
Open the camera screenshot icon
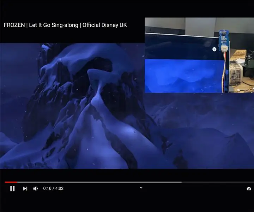pyautogui.click(x=249, y=189)
